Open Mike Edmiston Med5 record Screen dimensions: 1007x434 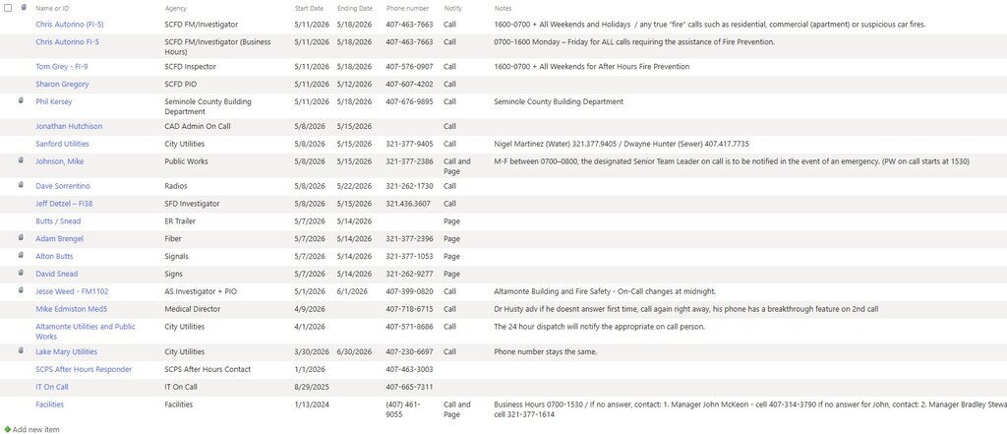click(x=71, y=309)
